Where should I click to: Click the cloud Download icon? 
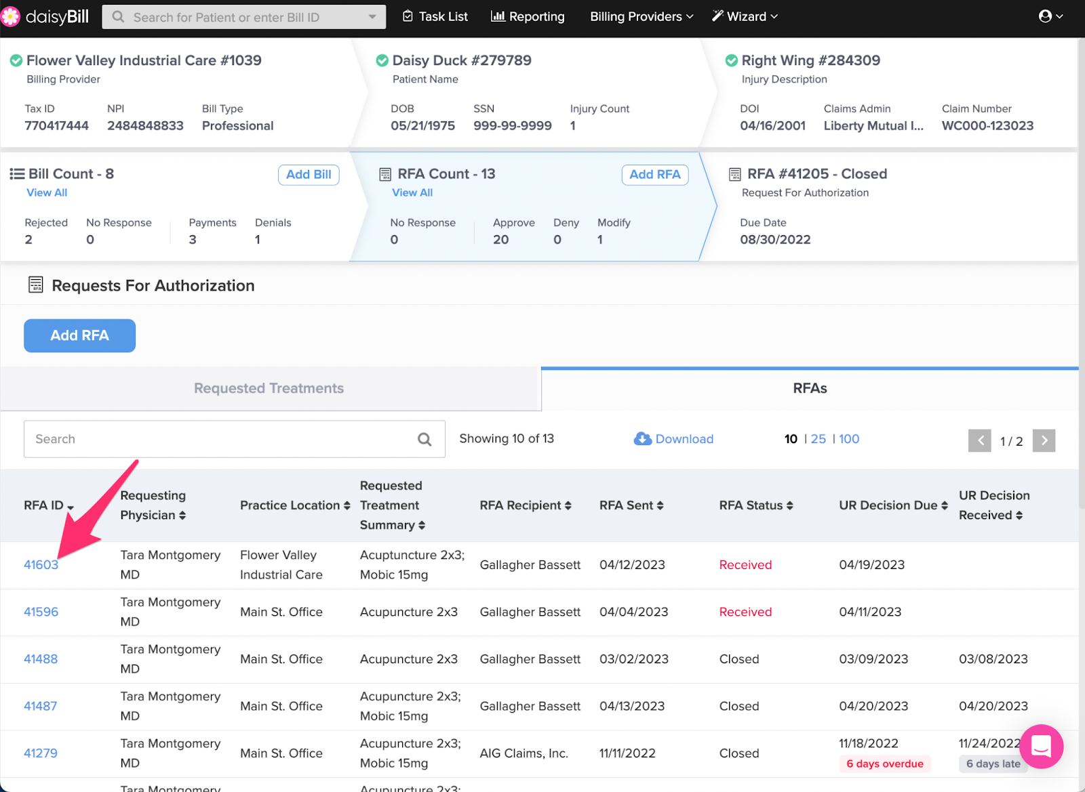(x=642, y=439)
